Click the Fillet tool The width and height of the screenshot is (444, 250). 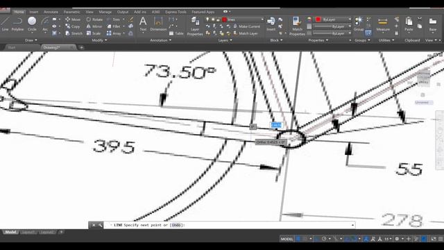coord(114,26)
